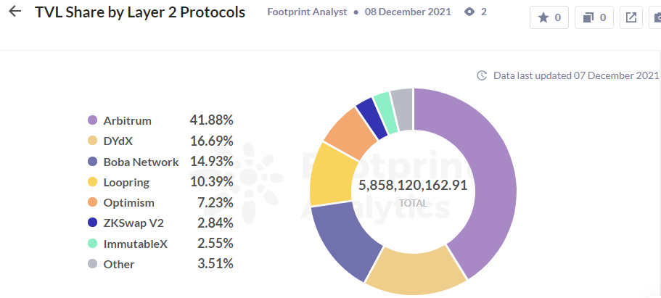Image resolution: width=661 pixels, height=298 pixels.
Task: Toggle Loopring legend entry
Action: [126, 182]
